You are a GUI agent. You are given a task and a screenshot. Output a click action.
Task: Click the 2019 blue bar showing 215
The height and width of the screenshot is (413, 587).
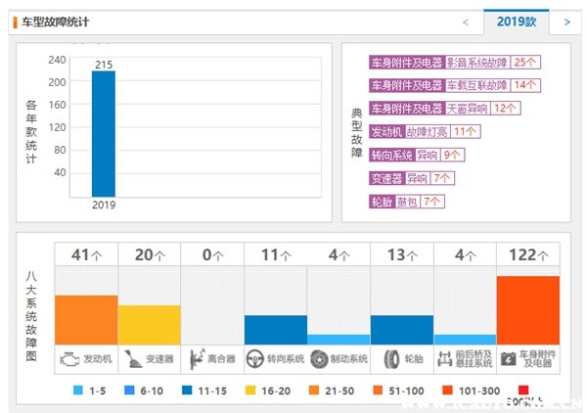tap(103, 133)
